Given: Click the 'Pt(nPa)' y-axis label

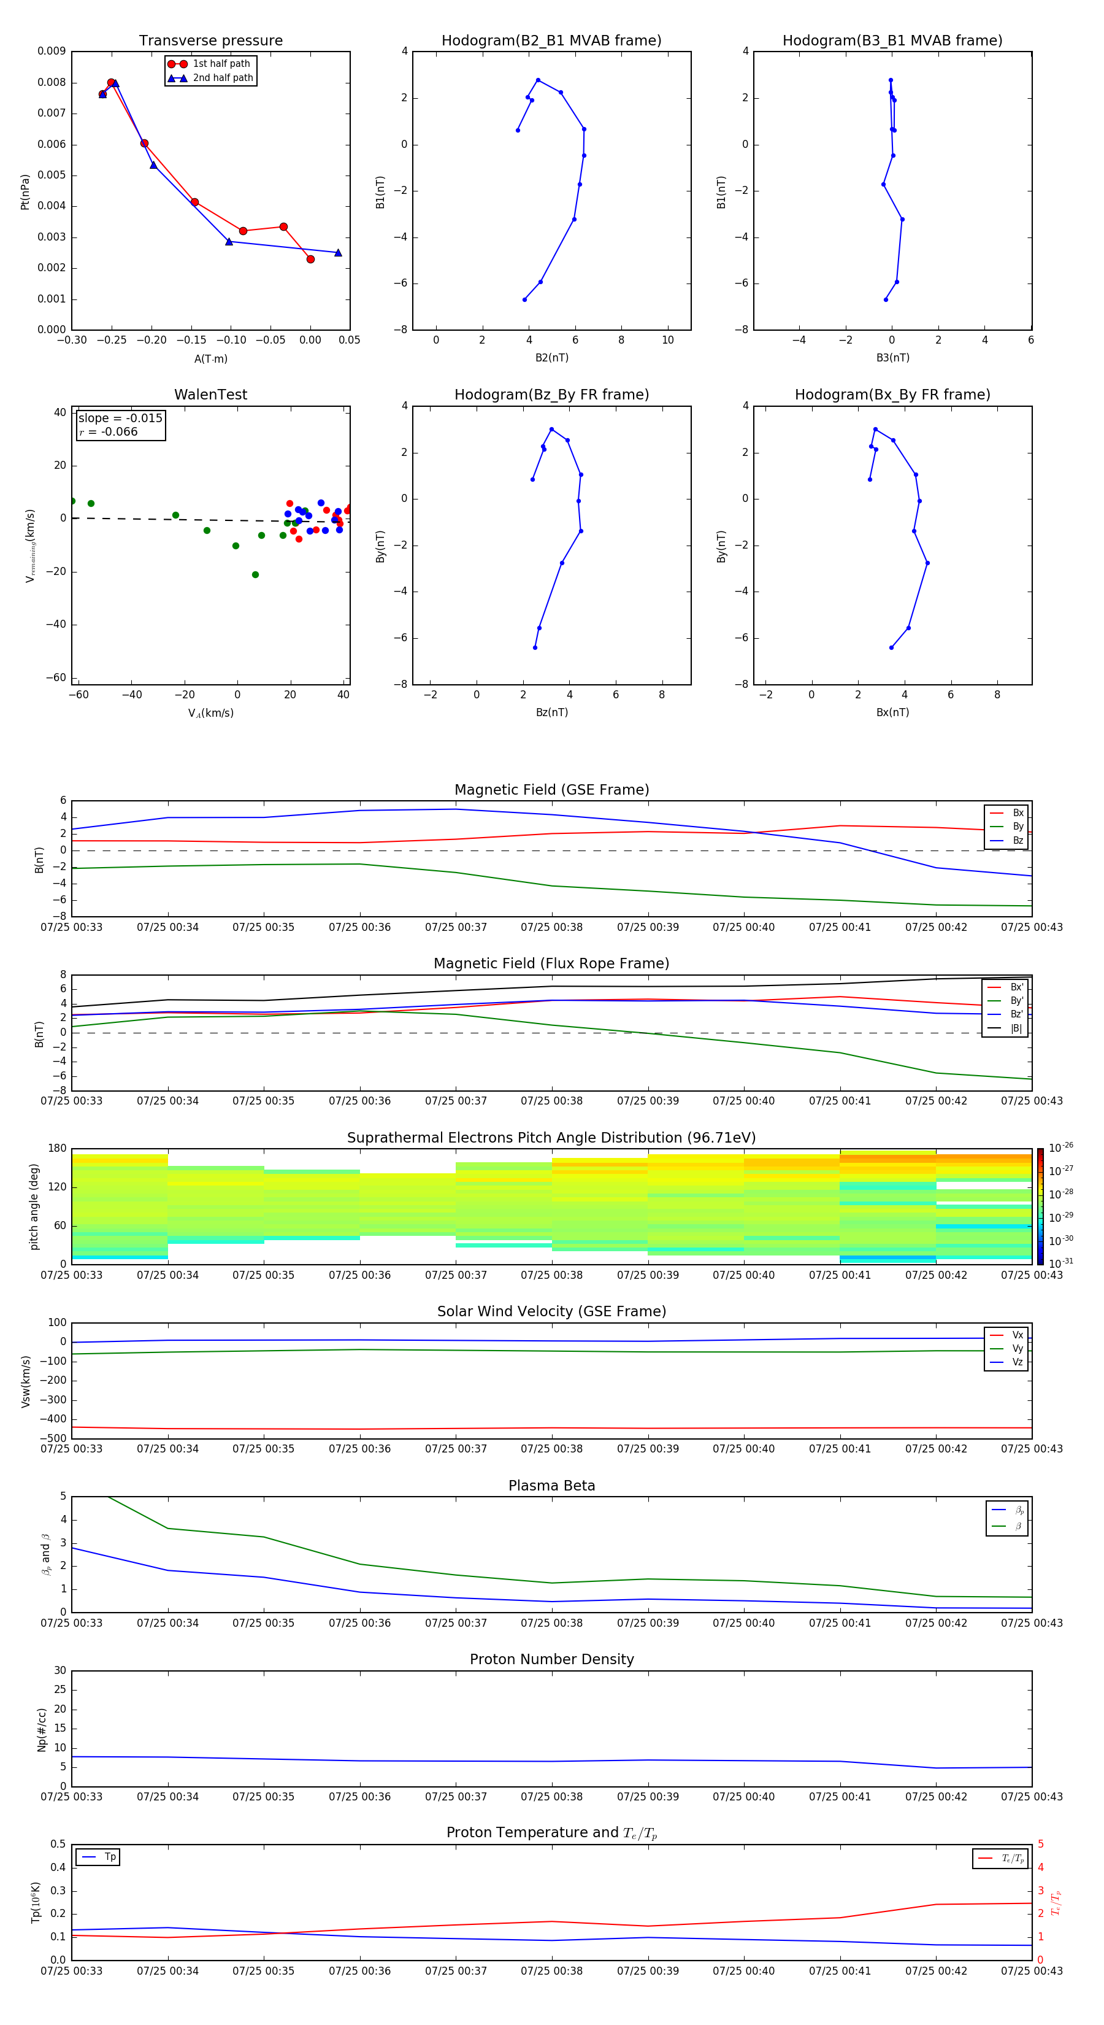Looking at the screenshot, I should pos(25,191).
